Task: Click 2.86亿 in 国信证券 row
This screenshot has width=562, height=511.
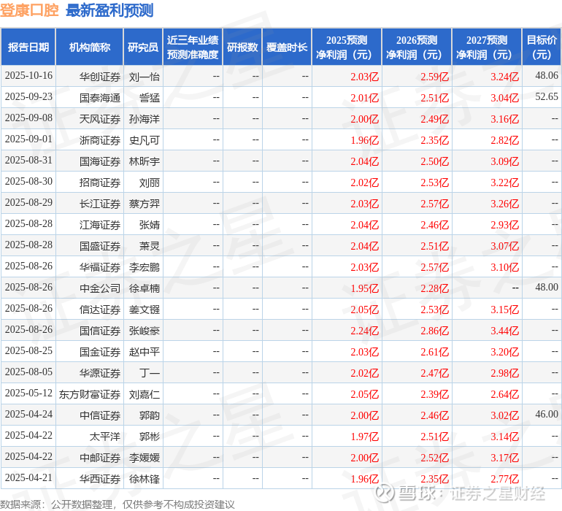Action: 434,331
